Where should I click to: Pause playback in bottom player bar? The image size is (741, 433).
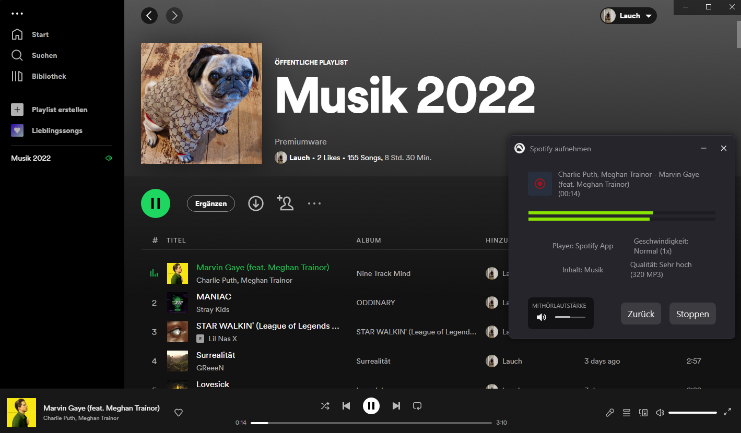[371, 405]
